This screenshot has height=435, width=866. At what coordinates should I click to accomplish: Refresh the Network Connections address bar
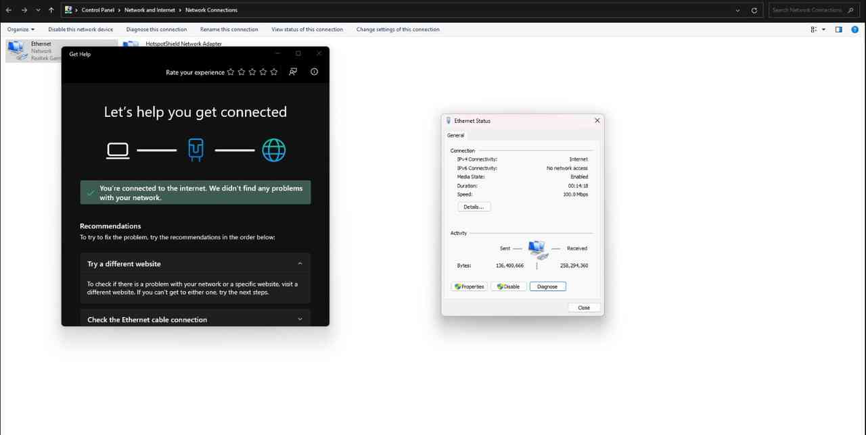pyautogui.click(x=754, y=10)
